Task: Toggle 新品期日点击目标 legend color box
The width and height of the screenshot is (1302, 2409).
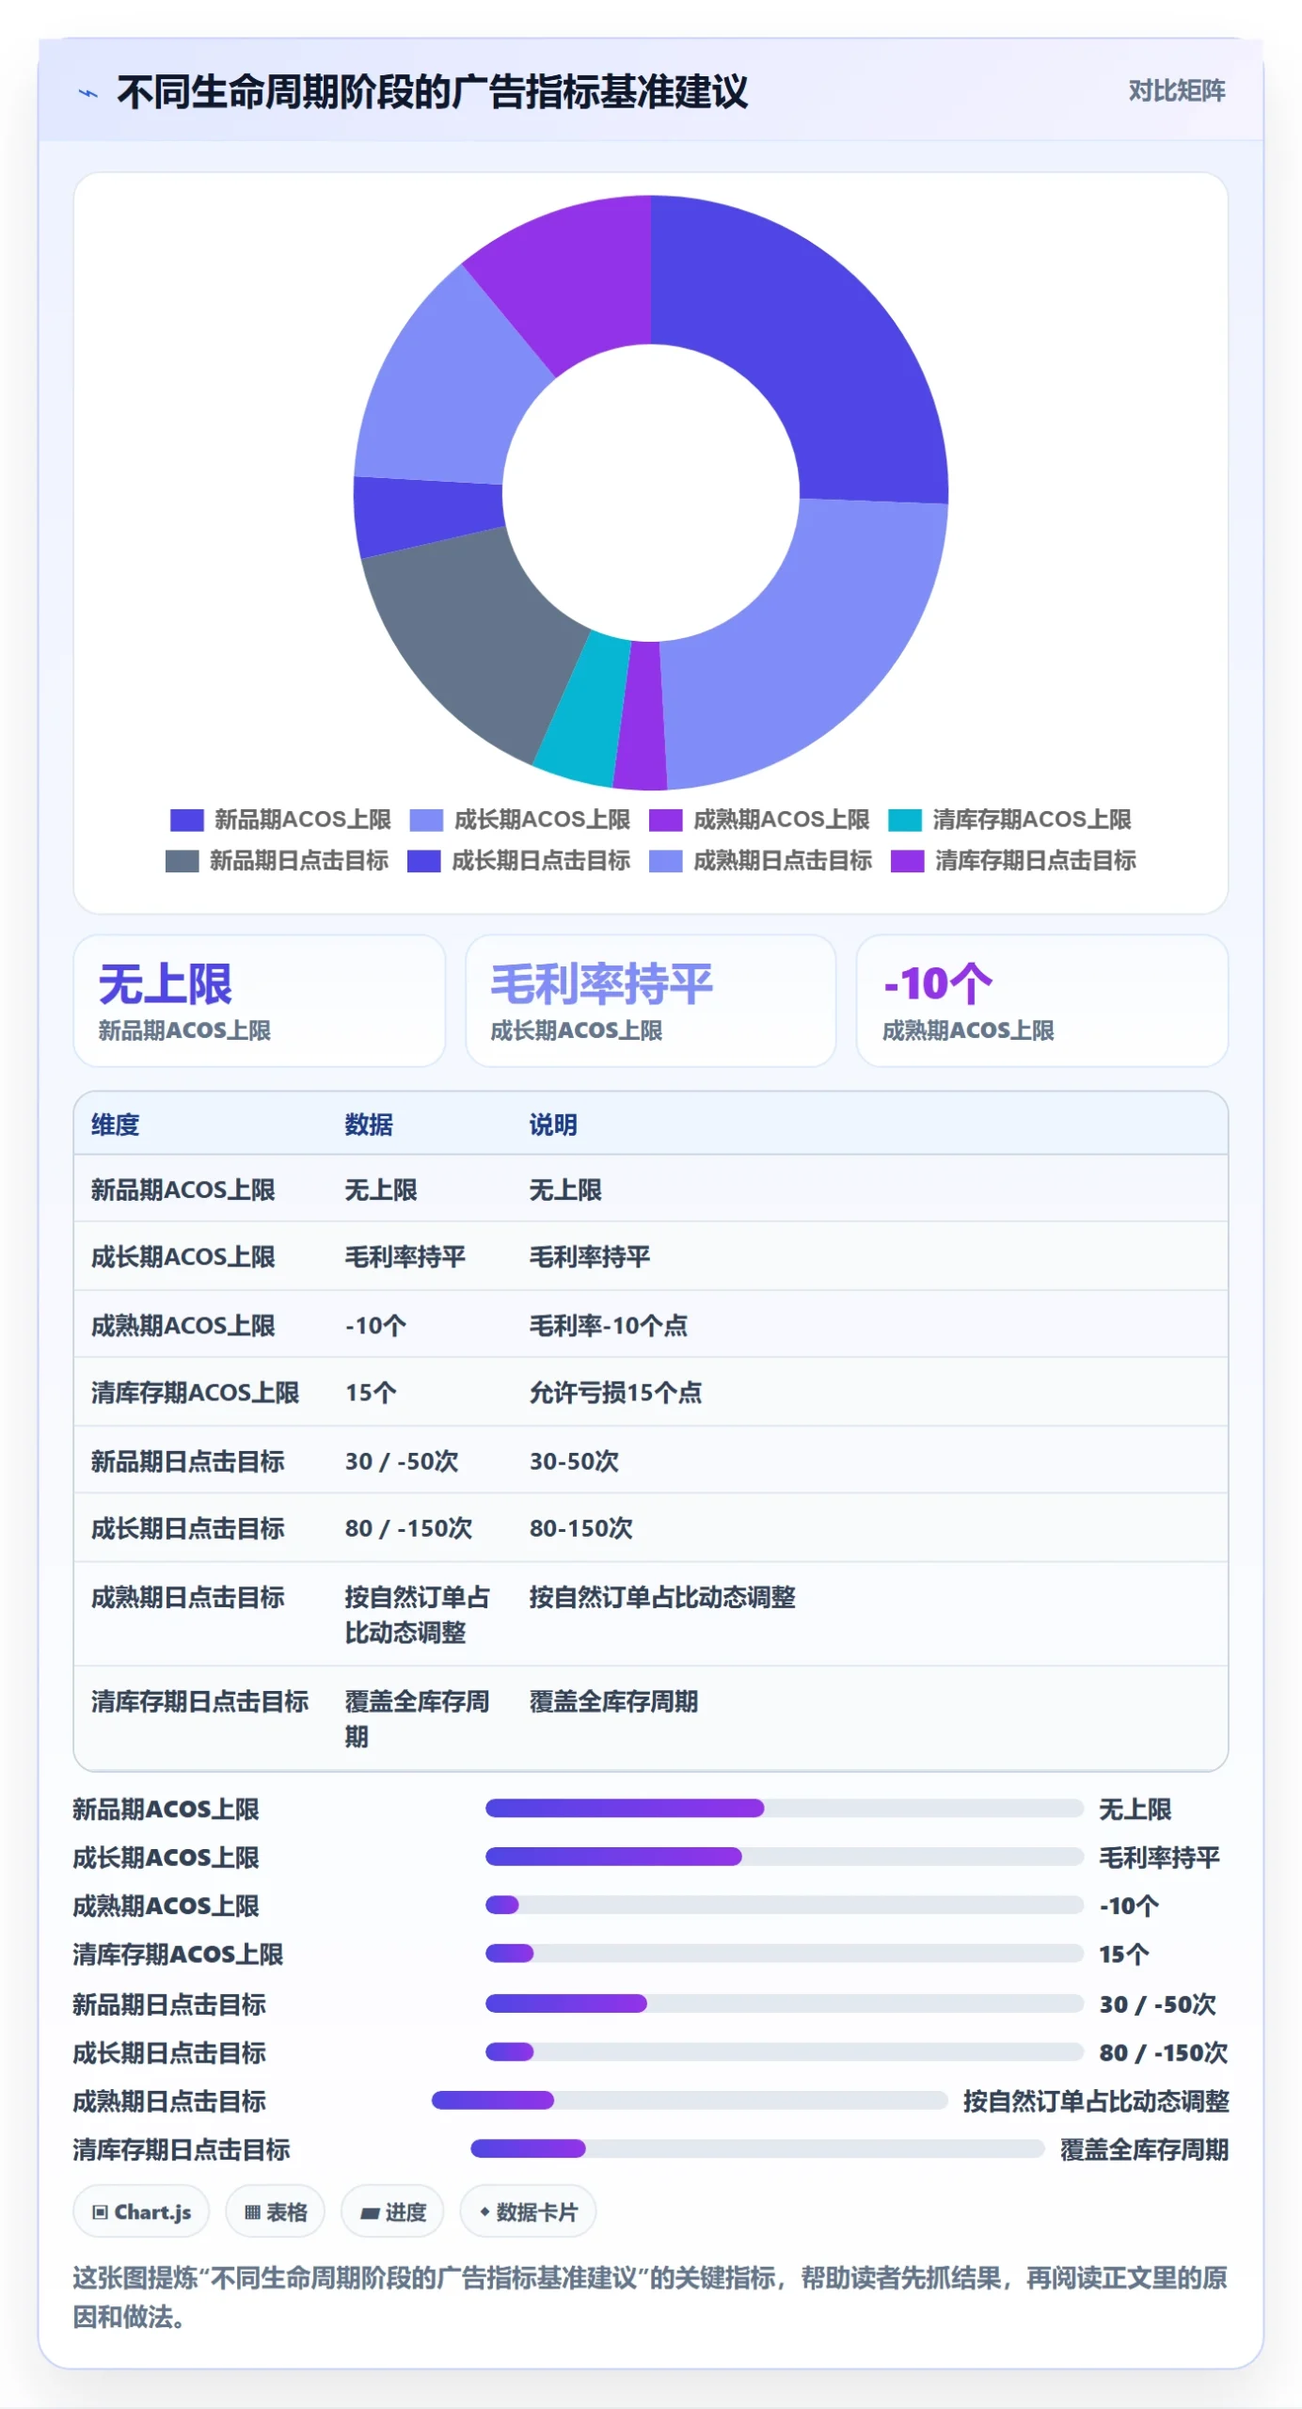Action: 182,861
